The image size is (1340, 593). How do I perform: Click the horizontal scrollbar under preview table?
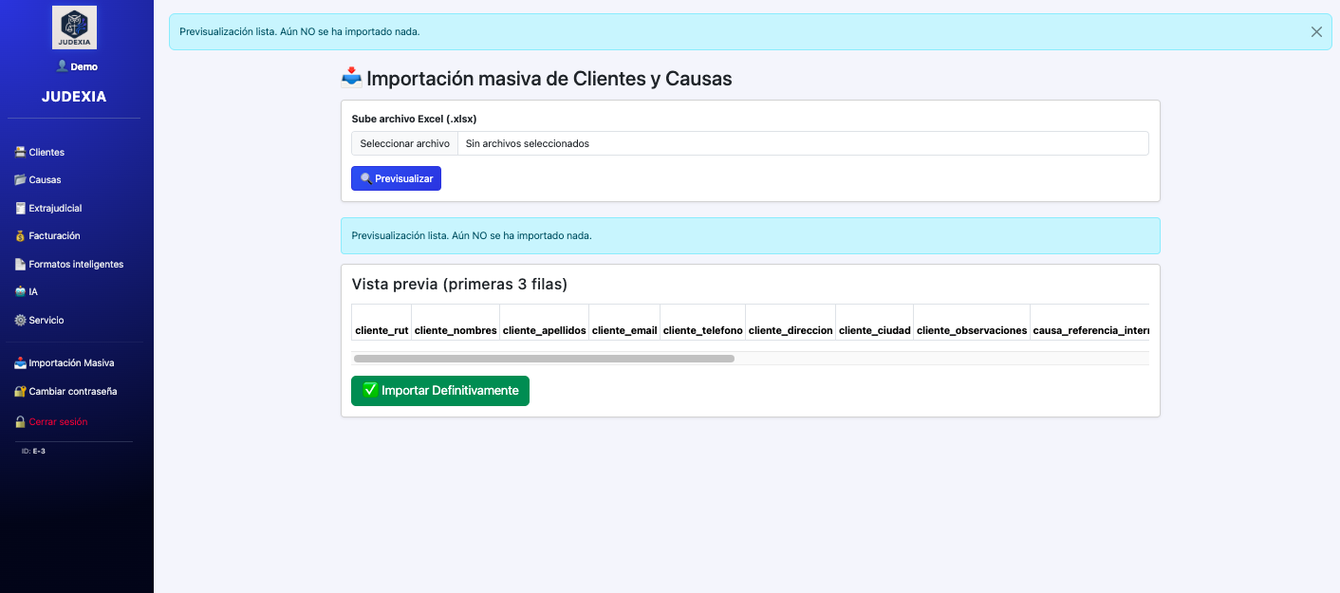(544, 359)
